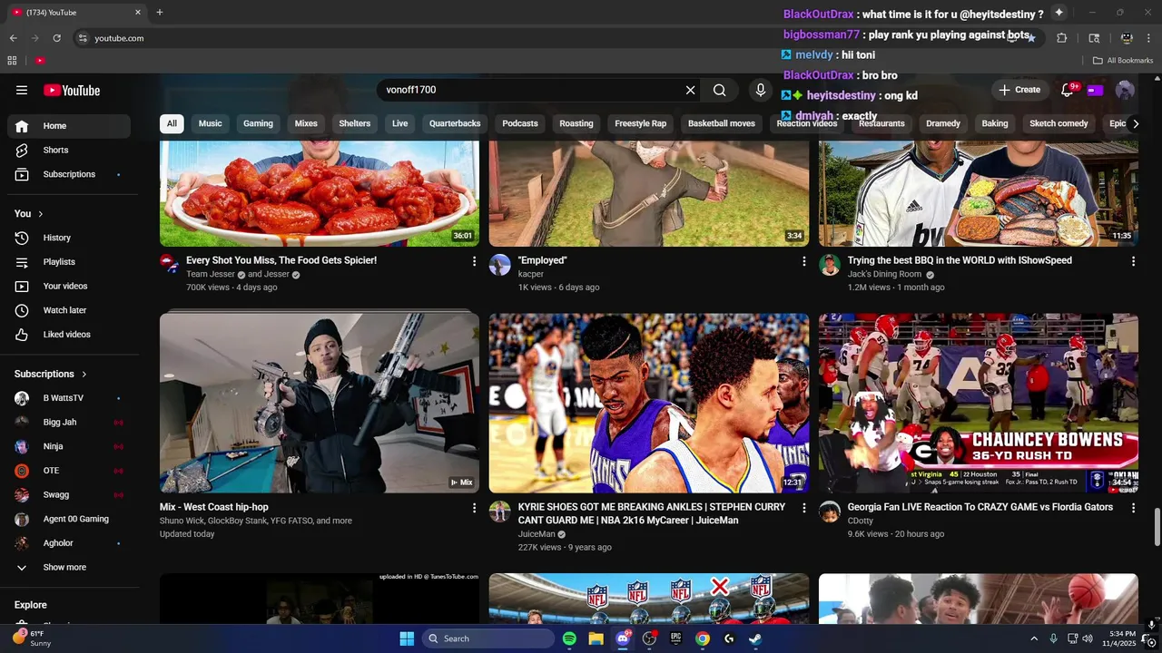Open options for Mix - West Coast hip-hop
Viewport: 1162px width, 653px height.
coord(474,508)
